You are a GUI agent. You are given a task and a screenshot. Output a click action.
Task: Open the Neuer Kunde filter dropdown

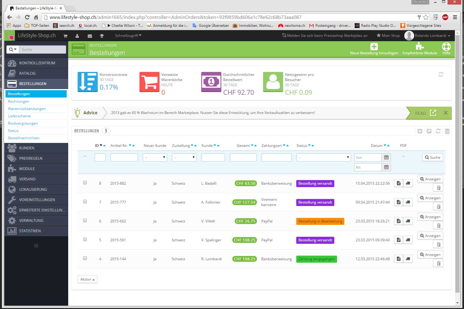(155, 157)
